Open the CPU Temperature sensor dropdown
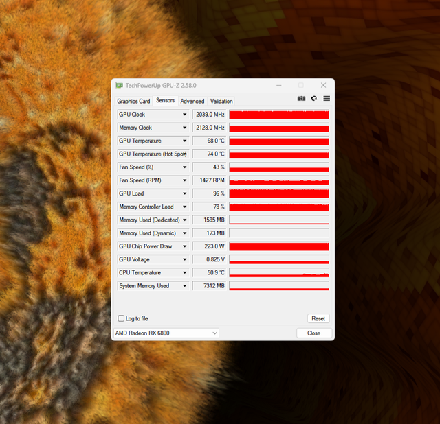 (x=185, y=273)
